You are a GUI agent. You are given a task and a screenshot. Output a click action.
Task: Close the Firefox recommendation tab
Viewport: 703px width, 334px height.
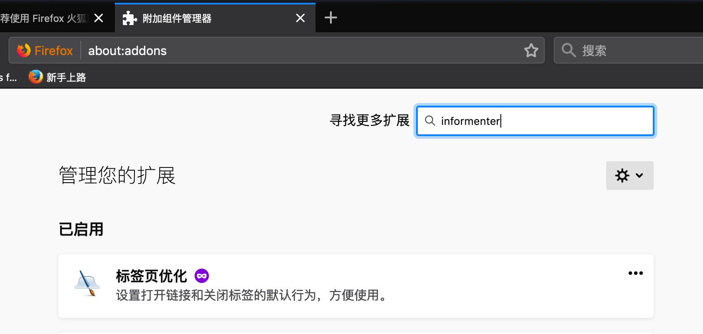99,18
